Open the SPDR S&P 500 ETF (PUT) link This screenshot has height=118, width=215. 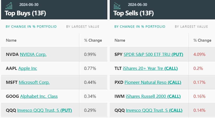[153, 54]
